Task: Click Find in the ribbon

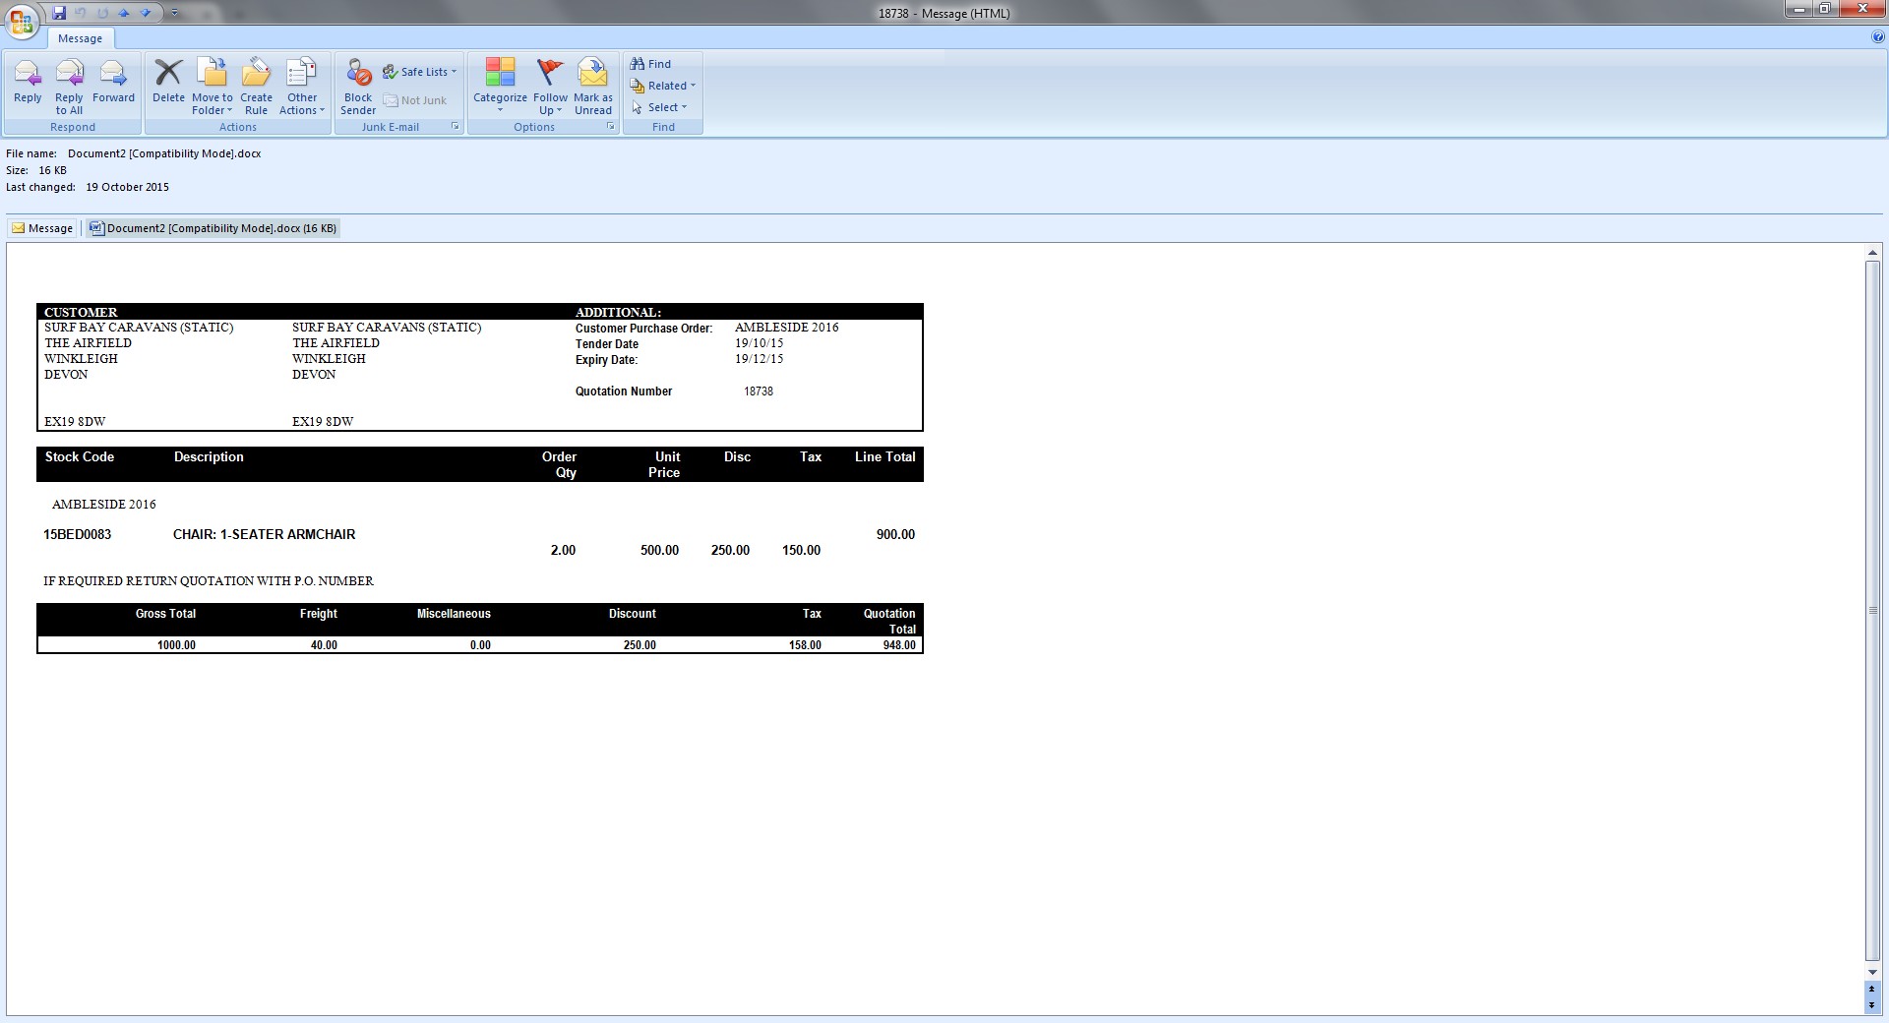Action: point(650,64)
